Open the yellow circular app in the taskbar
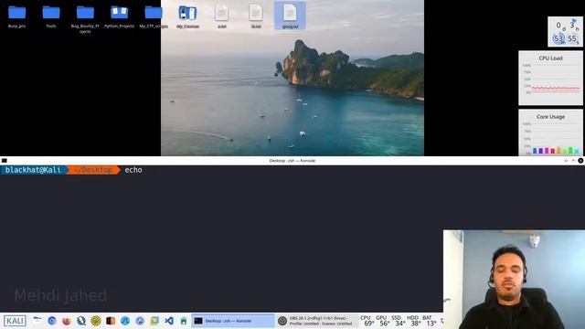Screen dimensions: 585x329 (x=96, y=321)
